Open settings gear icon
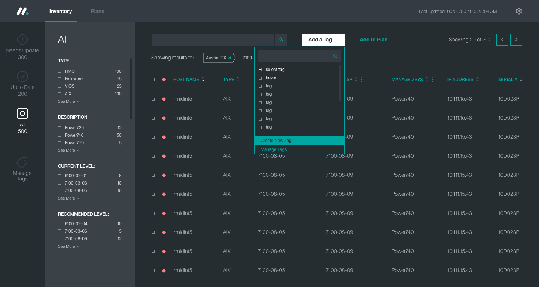 coord(519,11)
